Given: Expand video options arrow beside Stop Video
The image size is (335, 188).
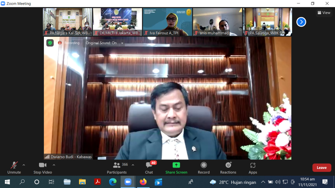Looking at the screenshot, I should 54,165.
